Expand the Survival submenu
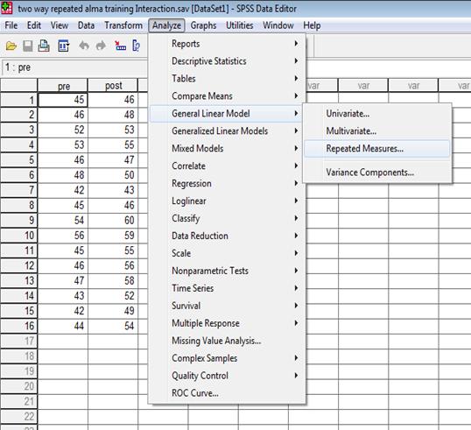This screenshot has width=471, height=430. pos(228,306)
